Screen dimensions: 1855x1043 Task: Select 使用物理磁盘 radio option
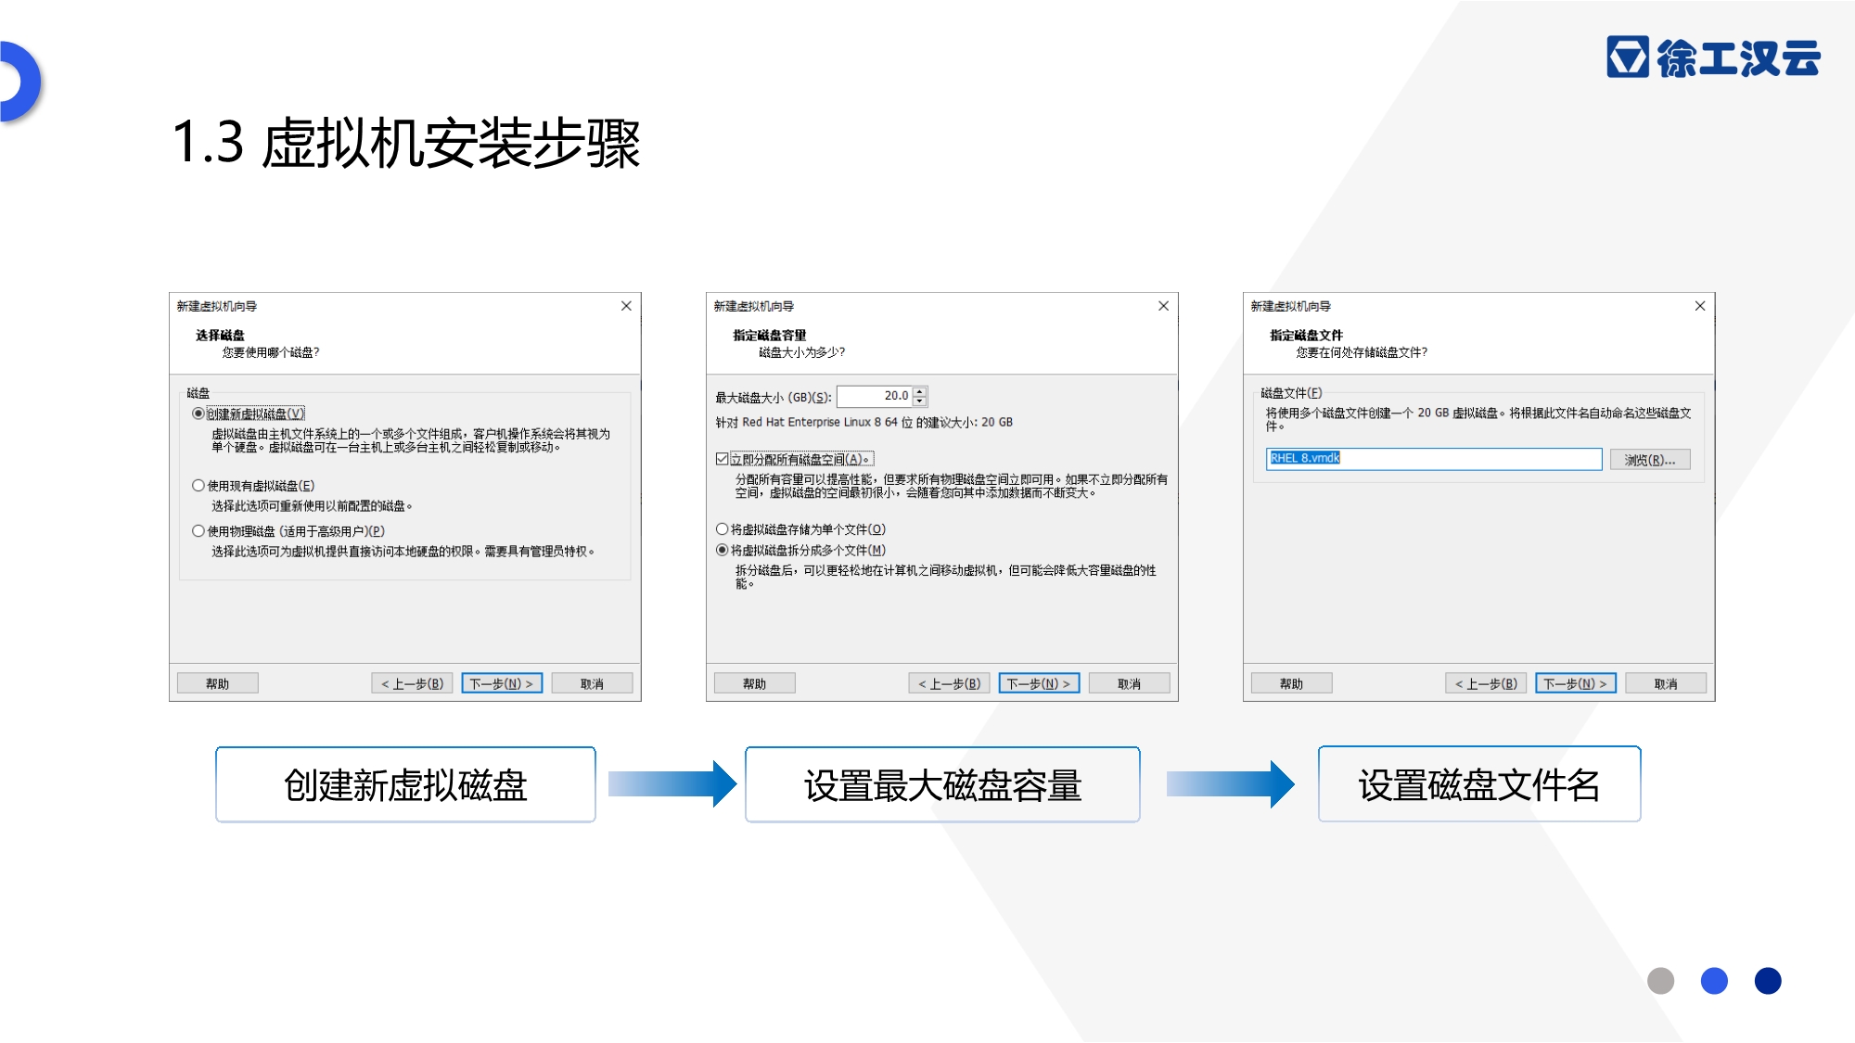click(198, 531)
